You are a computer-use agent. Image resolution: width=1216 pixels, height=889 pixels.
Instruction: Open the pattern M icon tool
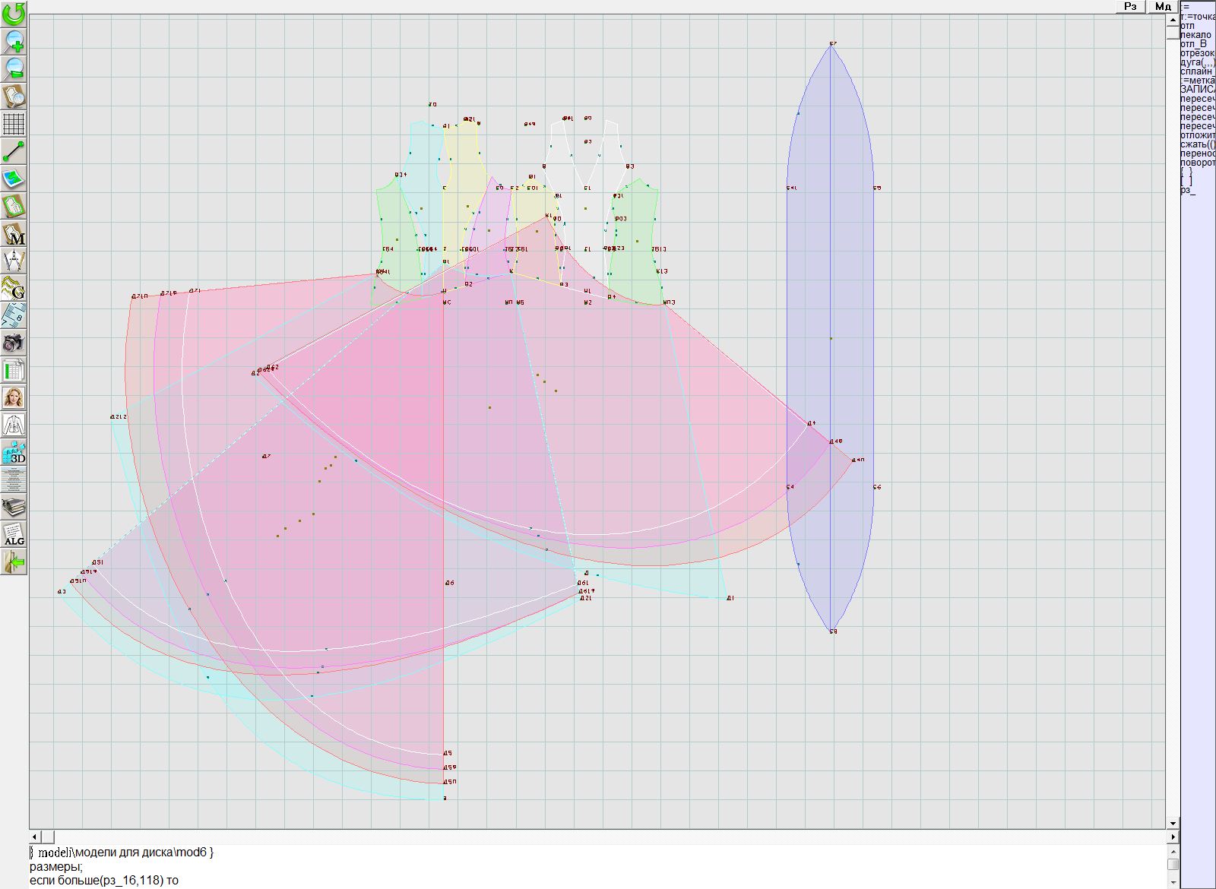click(14, 234)
